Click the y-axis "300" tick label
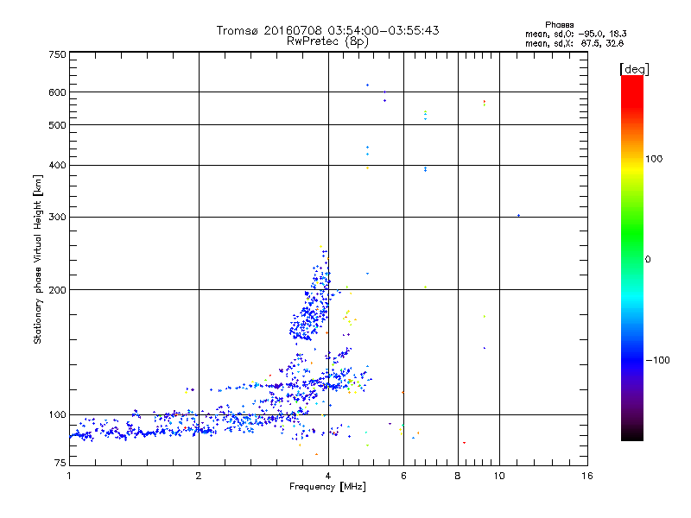The width and height of the screenshot is (691, 518). [57, 217]
